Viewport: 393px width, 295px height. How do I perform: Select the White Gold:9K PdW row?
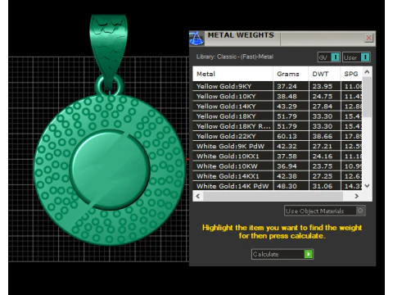(278, 146)
